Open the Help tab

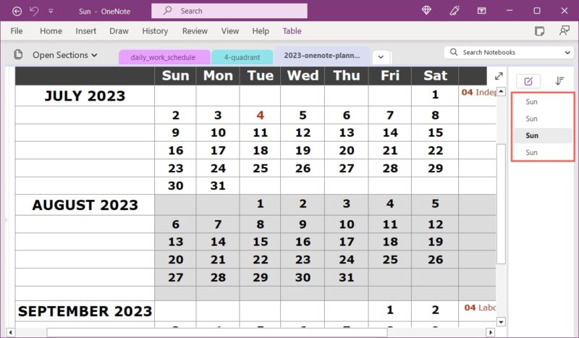point(261,31)
